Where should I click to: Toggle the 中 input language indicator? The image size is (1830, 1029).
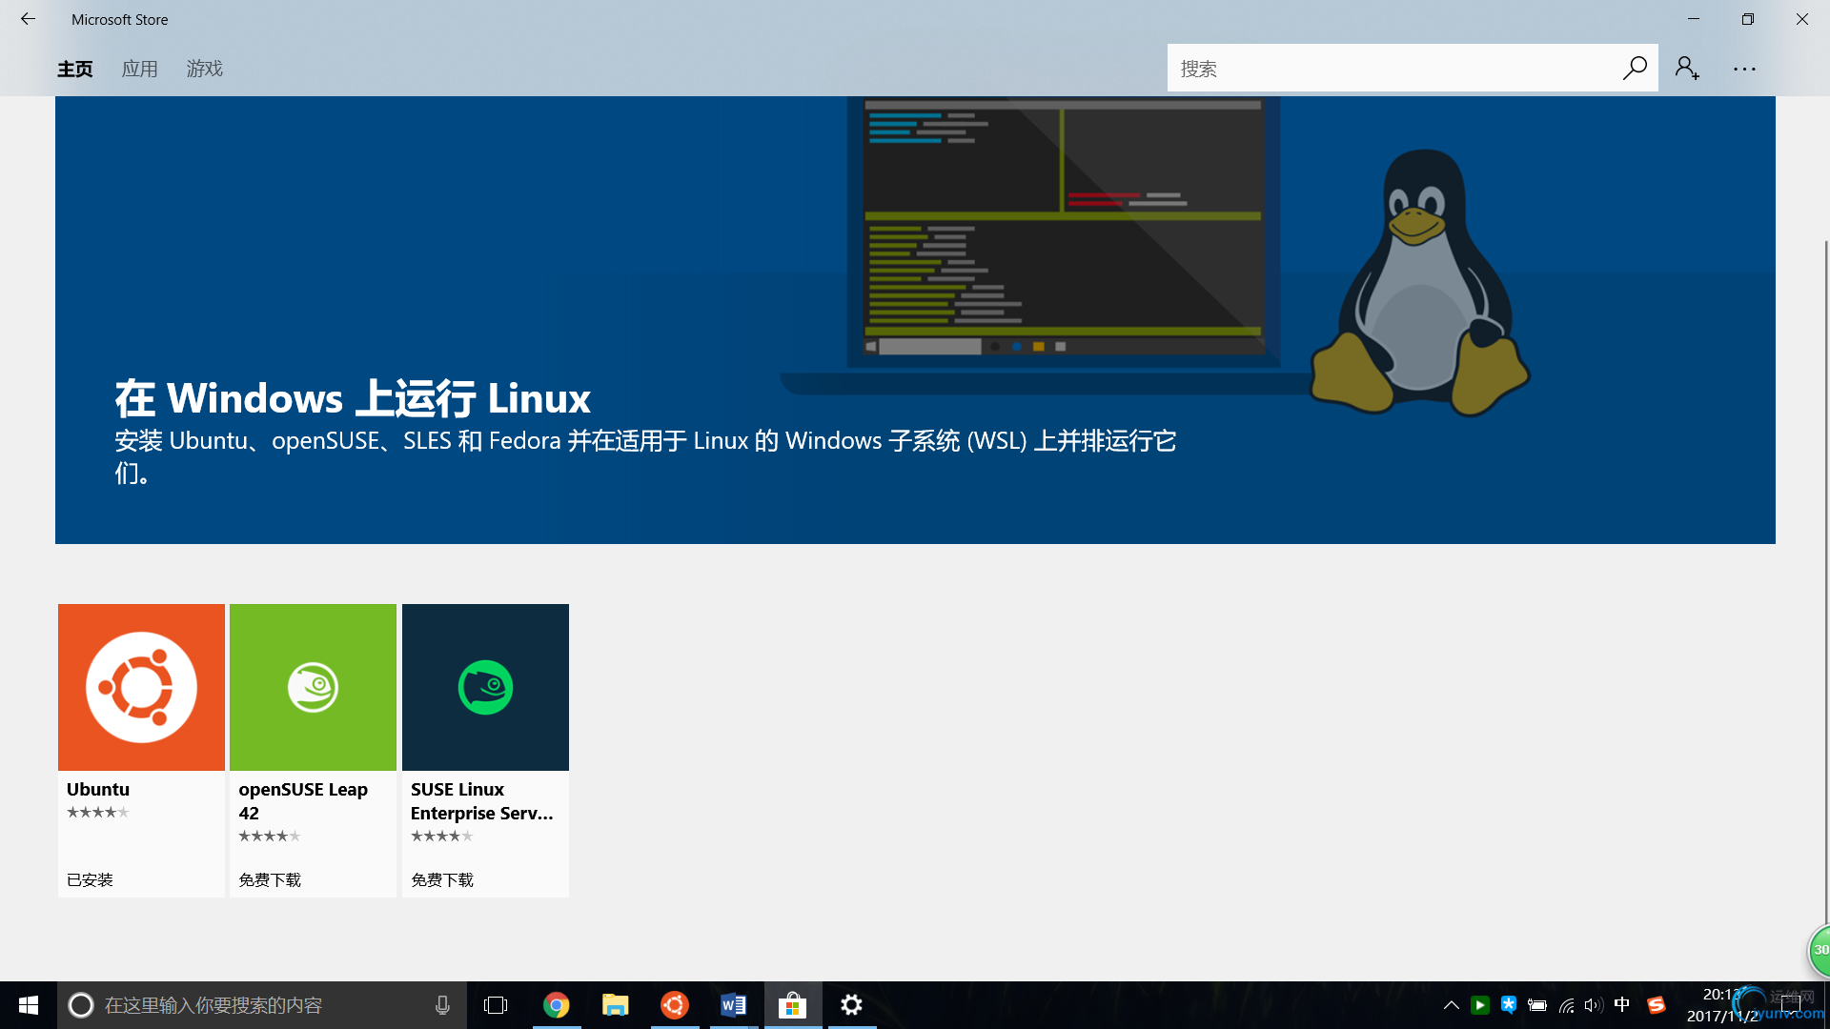point(1622,1005)
